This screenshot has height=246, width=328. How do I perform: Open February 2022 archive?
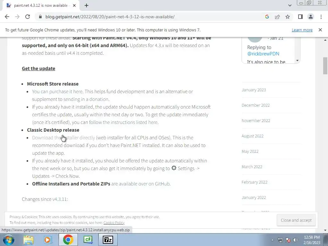pyautogui.click(x=254, y=182)
